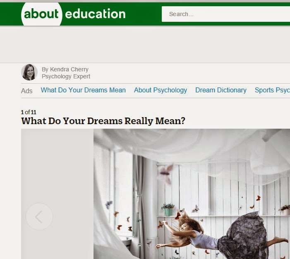
Task: Click the green potted plant in photo
Action: tap(168, 210)
